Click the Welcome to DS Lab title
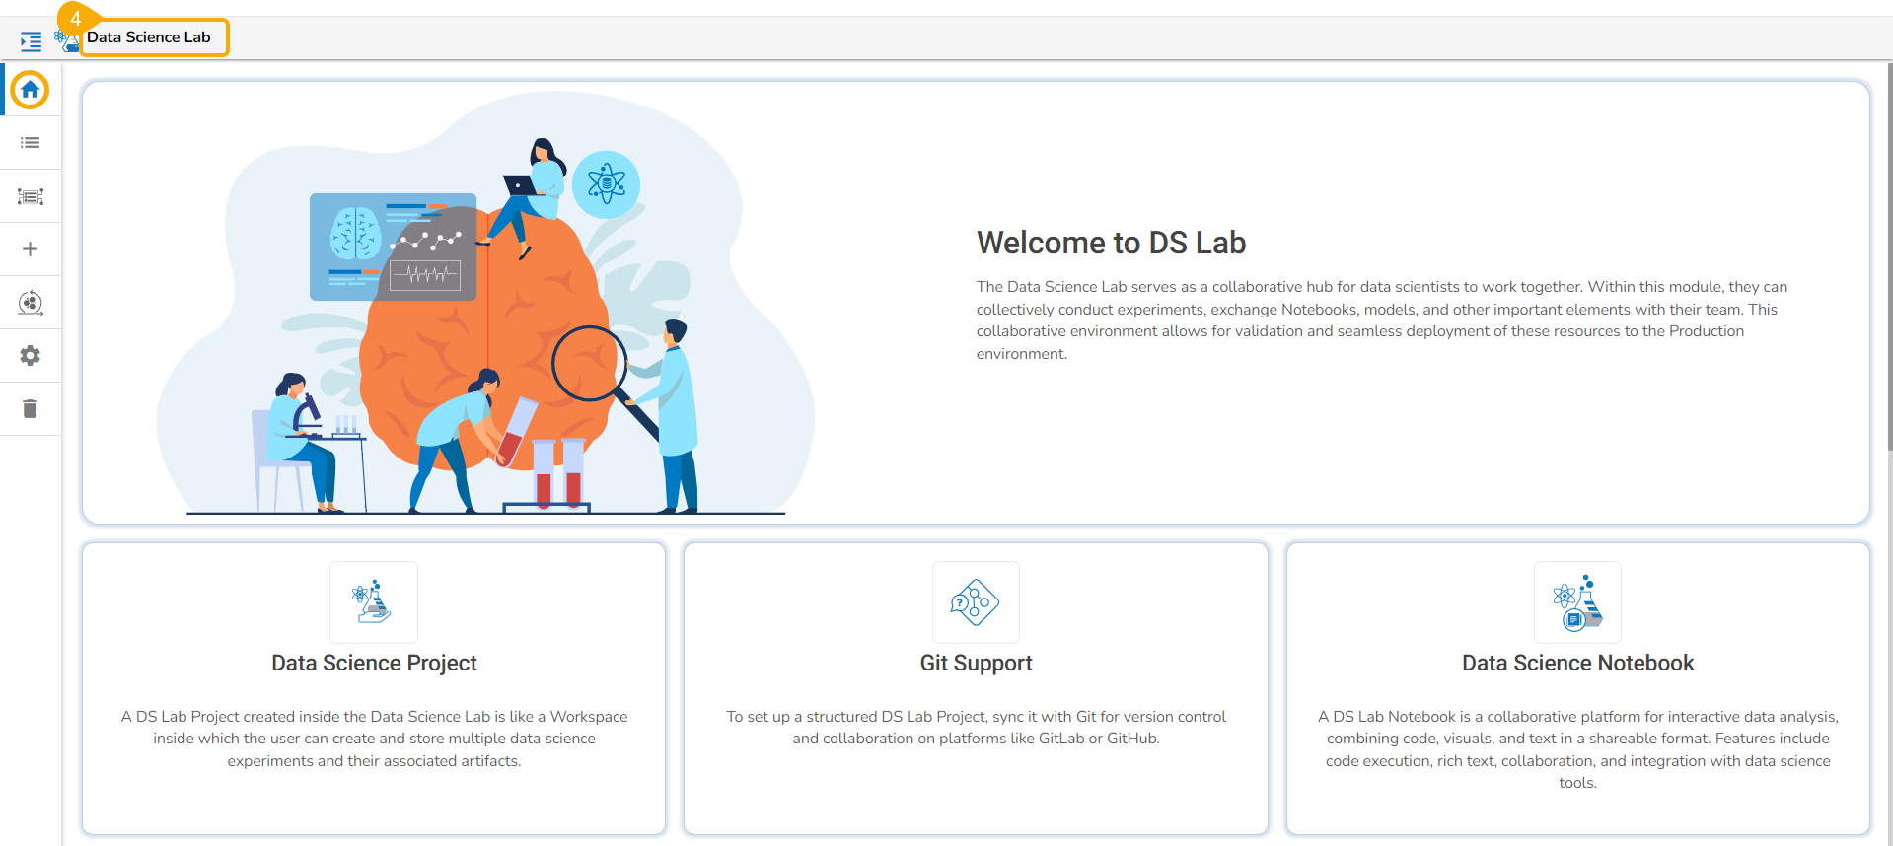 tap(1111, 243)
